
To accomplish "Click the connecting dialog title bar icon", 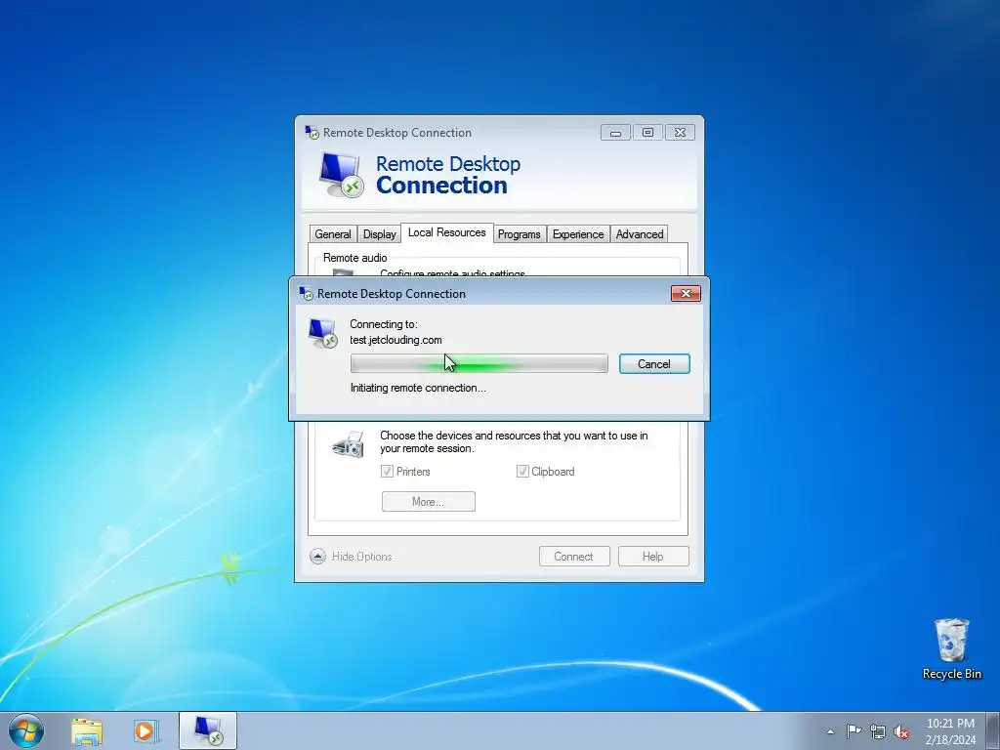I will (306, 293).
